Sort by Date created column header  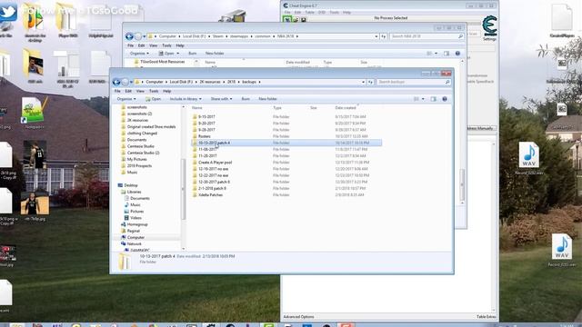pyautogui.click(x=346, y=108)
